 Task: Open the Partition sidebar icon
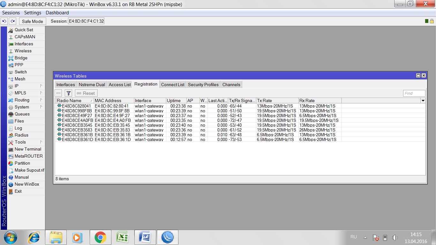(11, 163)
